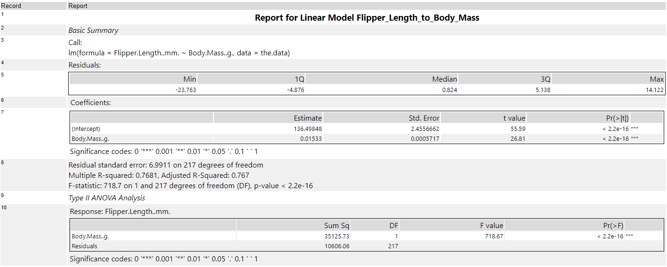Click the Record column header
This screenshot has height=267, width=667.
[x=11, y=6]
